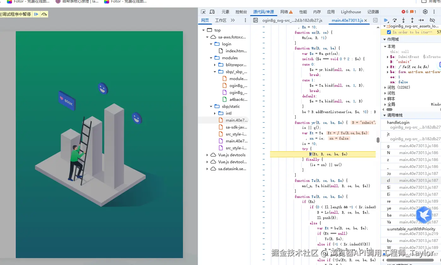Viewport: 441px width, 265px height.
Task: Collapse the login folder in file tree
Action: coord(211,44)
